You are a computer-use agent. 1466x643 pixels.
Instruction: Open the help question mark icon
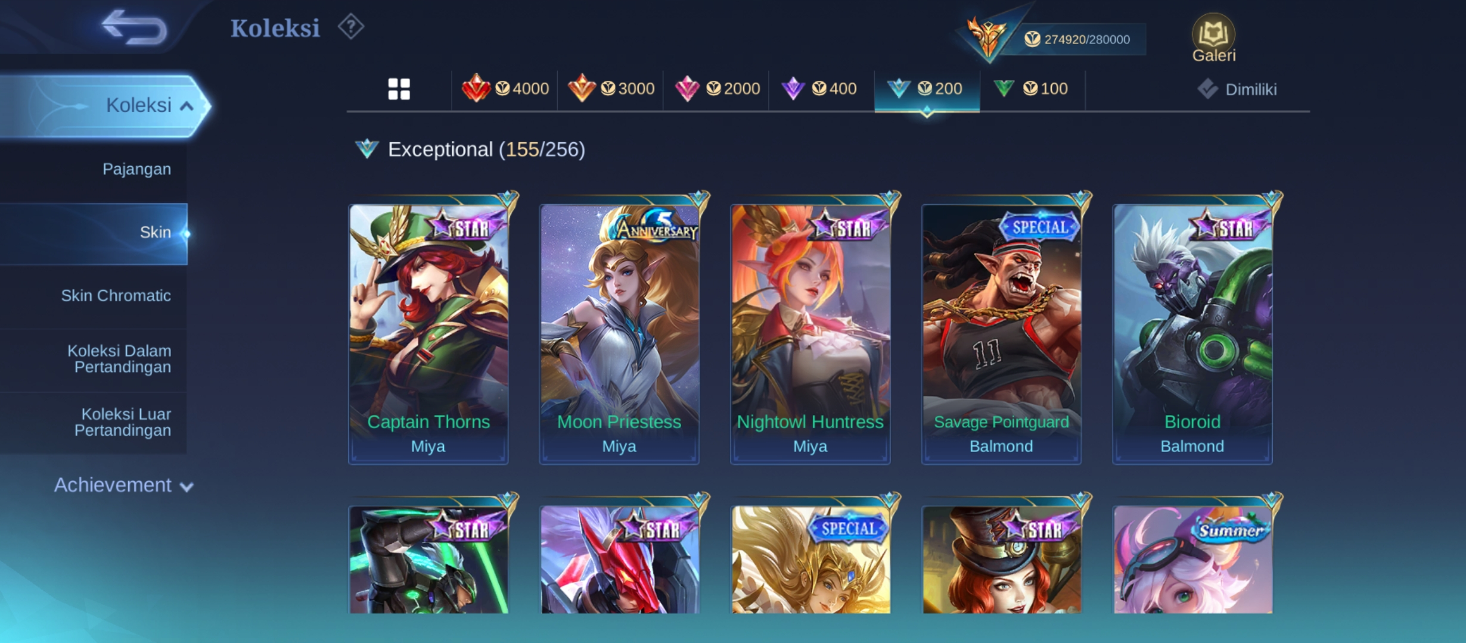[x=351, y=27]
